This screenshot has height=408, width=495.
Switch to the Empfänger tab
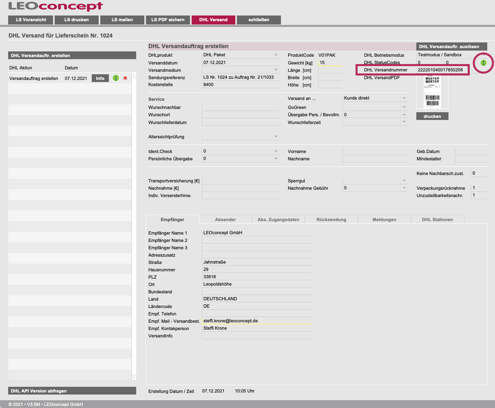[172, 220]
